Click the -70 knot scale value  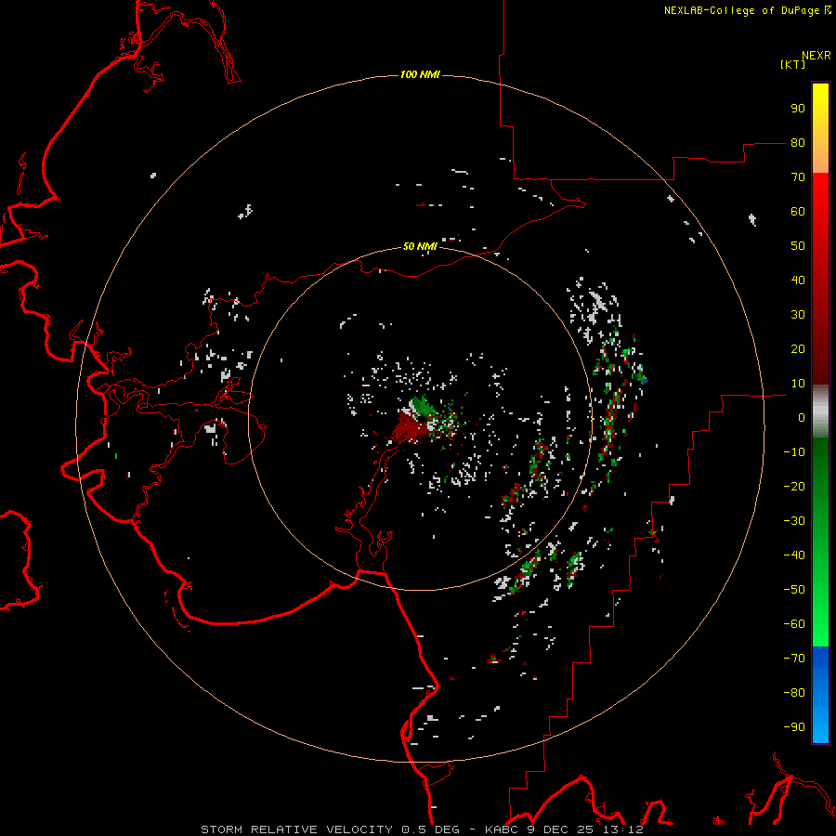pos(794,659)
